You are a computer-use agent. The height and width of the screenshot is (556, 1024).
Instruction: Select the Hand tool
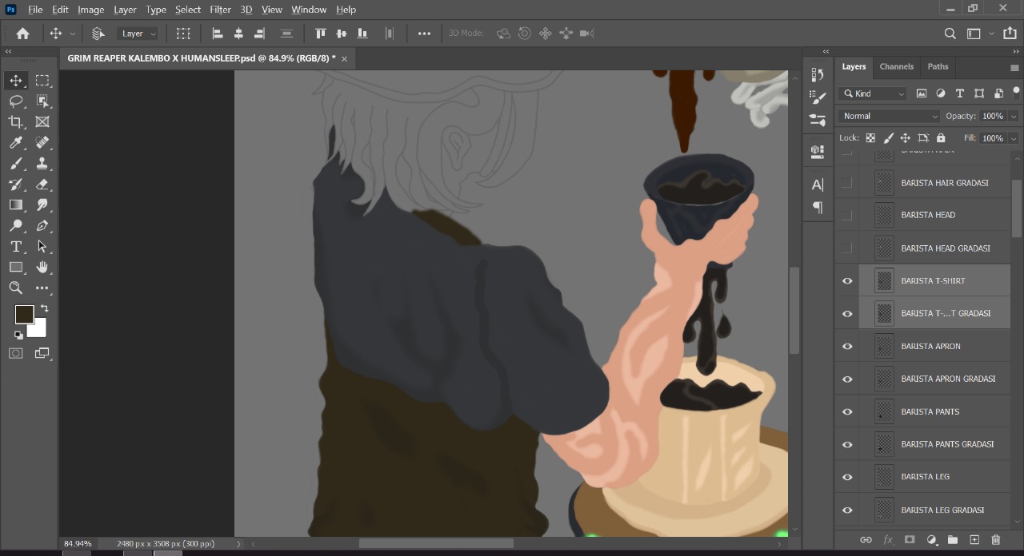tap(42, 267)
